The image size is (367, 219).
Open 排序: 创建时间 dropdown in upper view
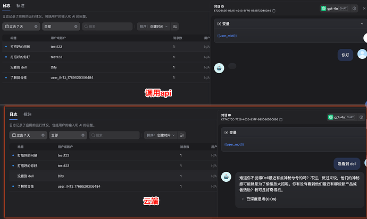154,27
